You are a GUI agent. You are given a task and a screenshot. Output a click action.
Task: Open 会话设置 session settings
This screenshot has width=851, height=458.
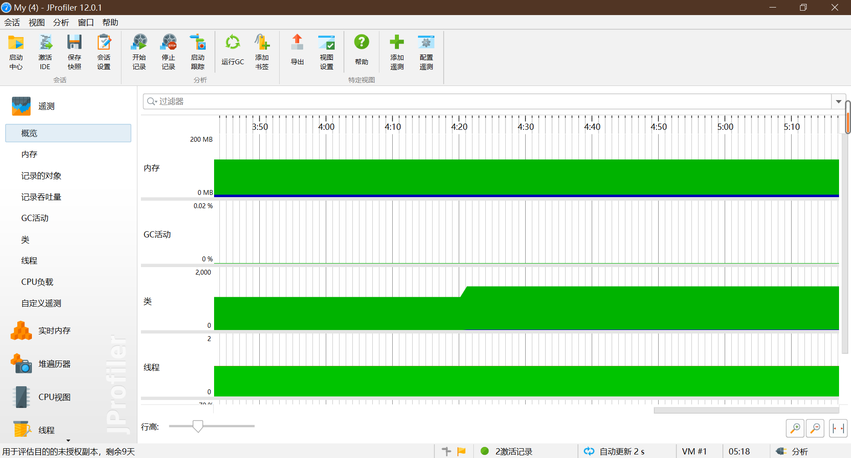coord(104,52)
